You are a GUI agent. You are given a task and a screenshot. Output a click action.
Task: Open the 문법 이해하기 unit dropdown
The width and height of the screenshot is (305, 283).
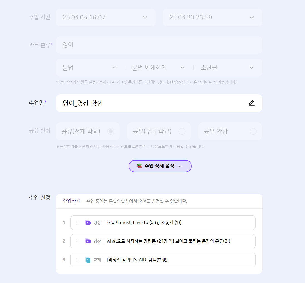tap(158, 68)
